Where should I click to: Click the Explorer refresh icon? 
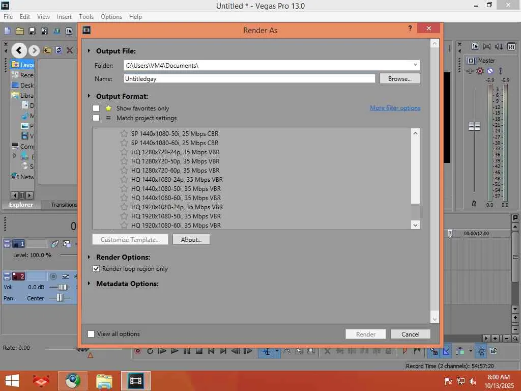tap(59, 50)
